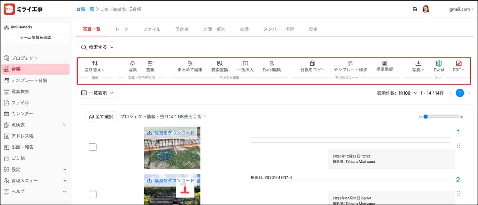The height and width of the screenshot is (205, 478).
Task: Open the Excel編集 tool
Action: pyautogui.click(x=271, y=64)
